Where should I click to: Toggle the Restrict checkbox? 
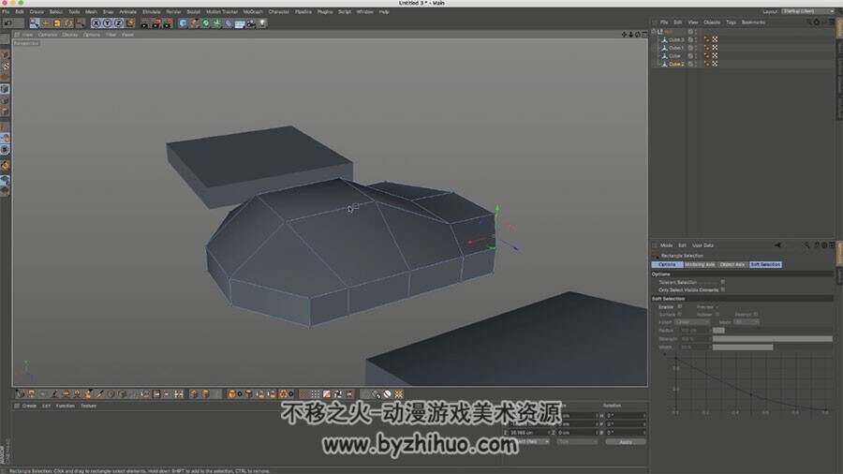pos(755,314)
